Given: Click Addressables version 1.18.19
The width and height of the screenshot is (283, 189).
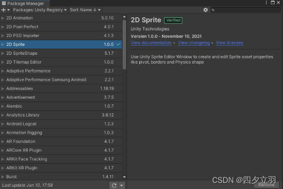Looking at the screenshot, I should (x=107, y=88).
